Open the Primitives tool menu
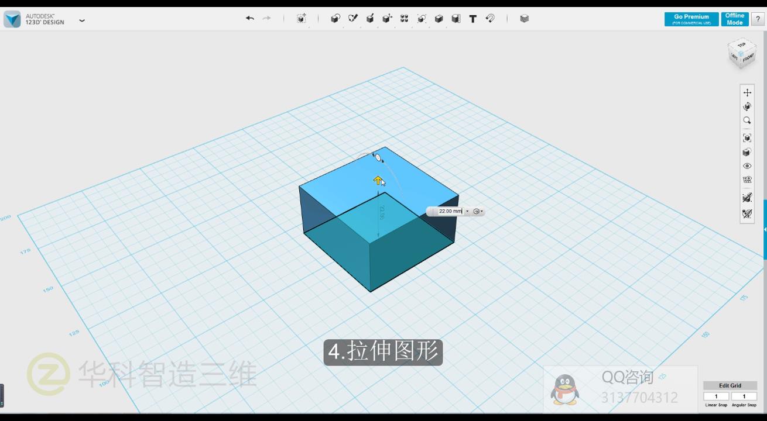 [335, 19]
